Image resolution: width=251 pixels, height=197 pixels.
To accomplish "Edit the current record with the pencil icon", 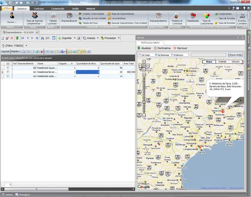I will [x=7, y=38].
